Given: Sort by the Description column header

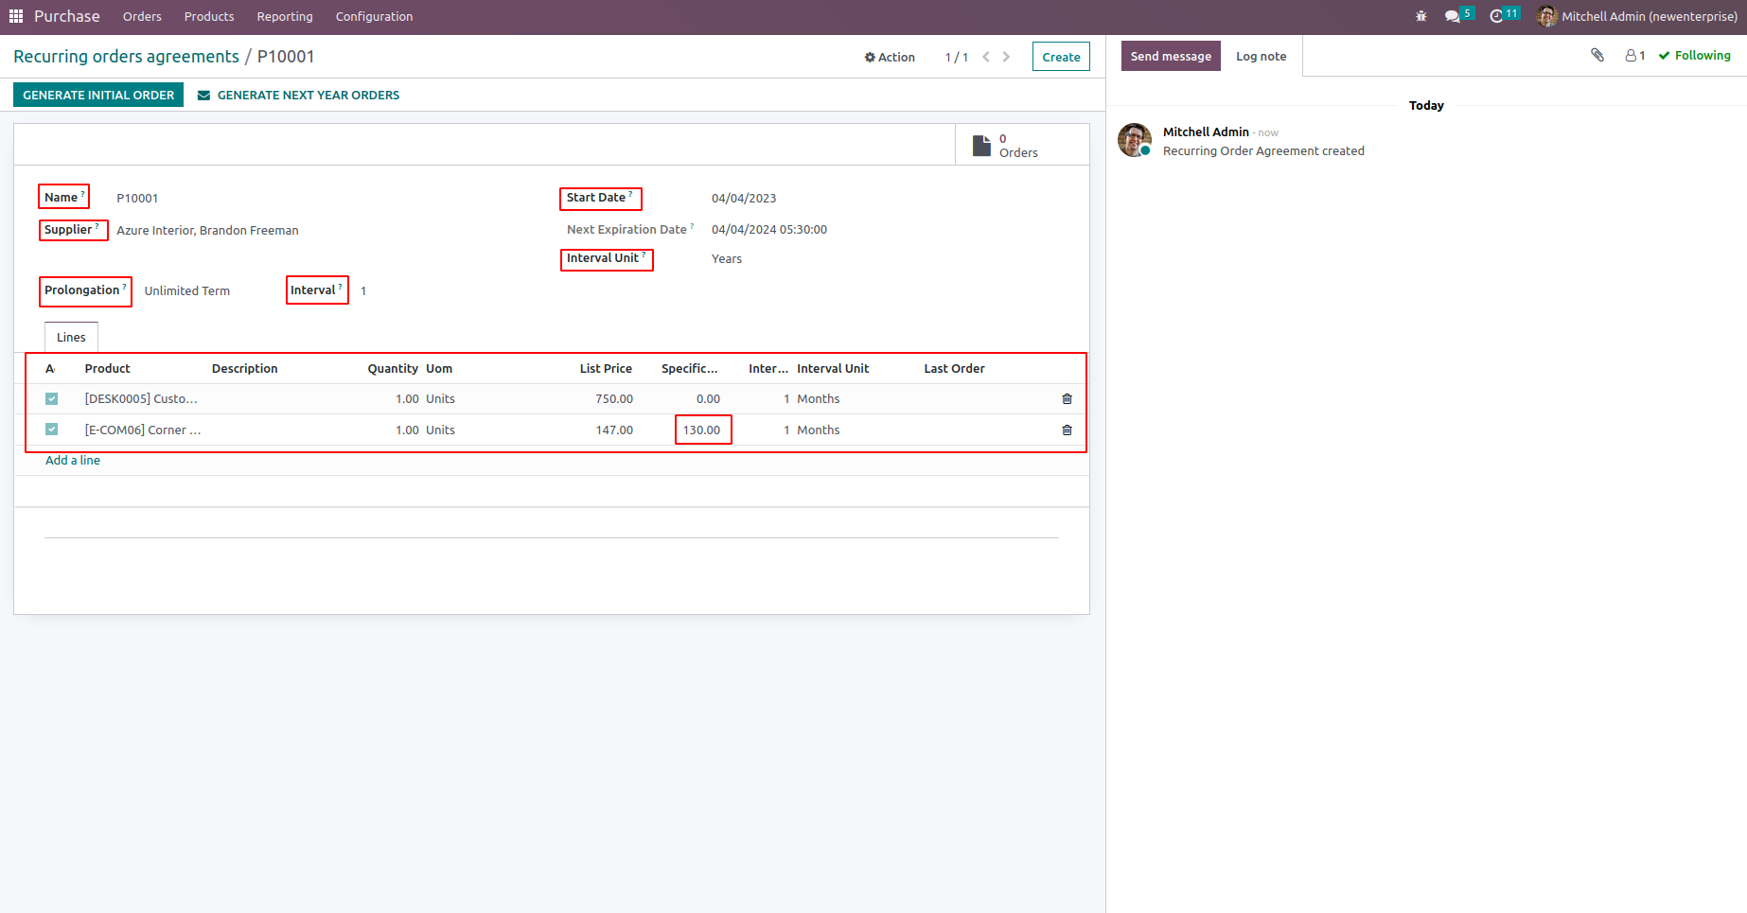Looking at the screenshot, I should (245, 369).
